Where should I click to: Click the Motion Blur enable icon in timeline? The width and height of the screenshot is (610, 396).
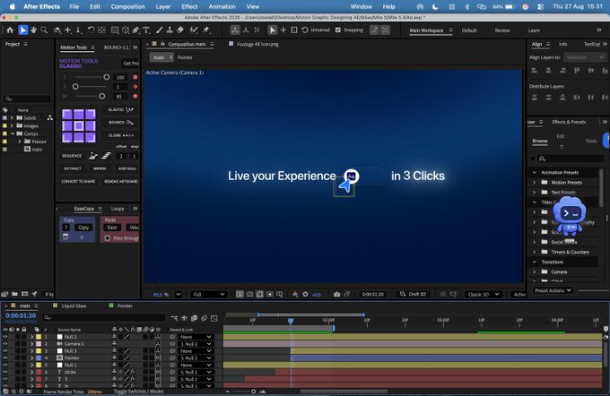click(205, 318)
